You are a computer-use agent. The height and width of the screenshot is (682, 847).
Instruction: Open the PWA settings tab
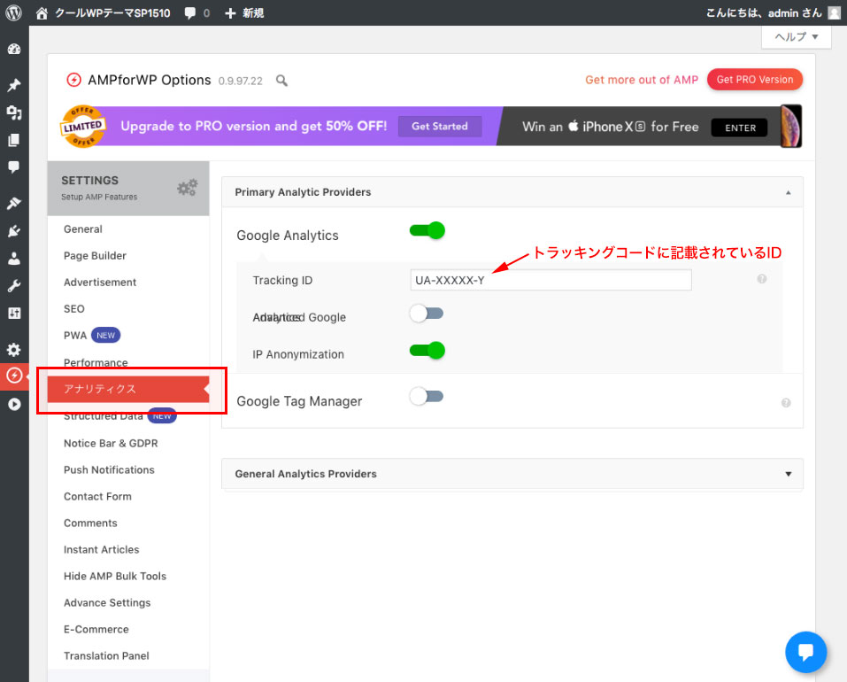click(75, 335)
